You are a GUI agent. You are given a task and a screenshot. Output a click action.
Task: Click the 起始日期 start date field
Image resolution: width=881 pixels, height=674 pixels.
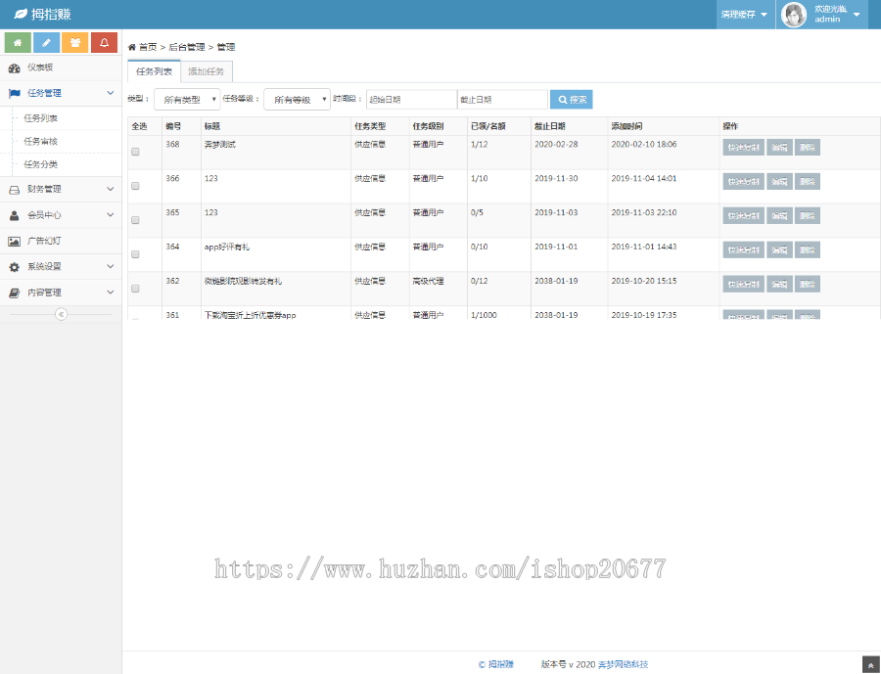click(x=411, y=100)
